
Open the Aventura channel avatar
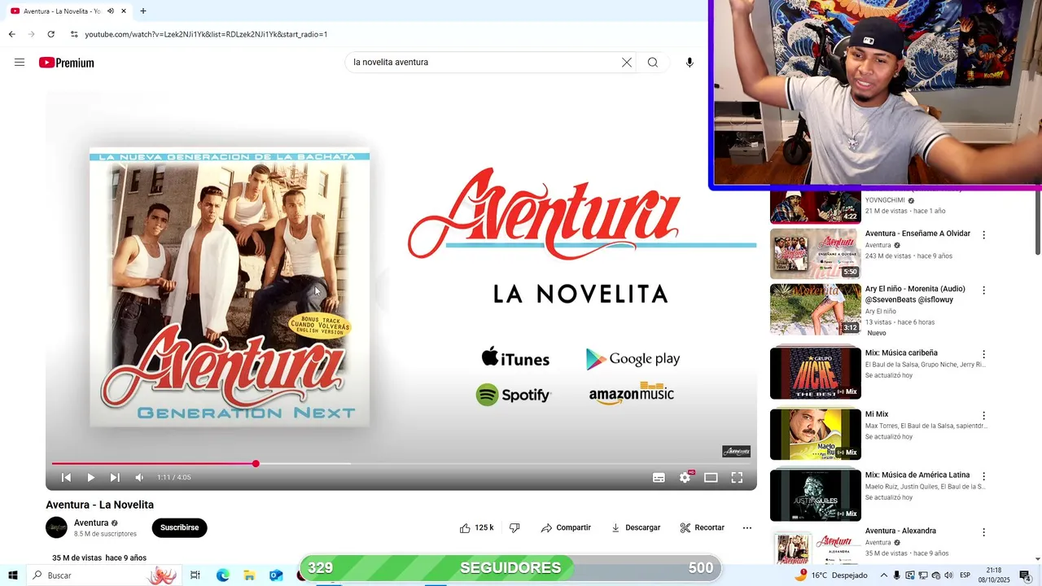tap(56, 527)
